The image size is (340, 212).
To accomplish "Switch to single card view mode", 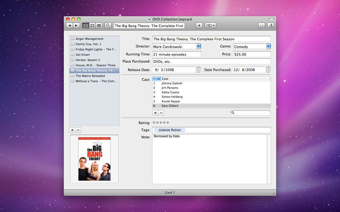I will coord(86,25).
